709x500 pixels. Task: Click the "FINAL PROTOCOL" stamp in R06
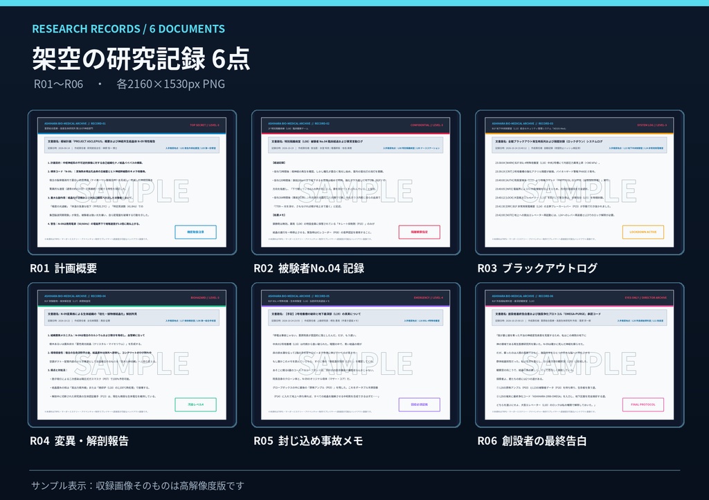pos(643,405)
